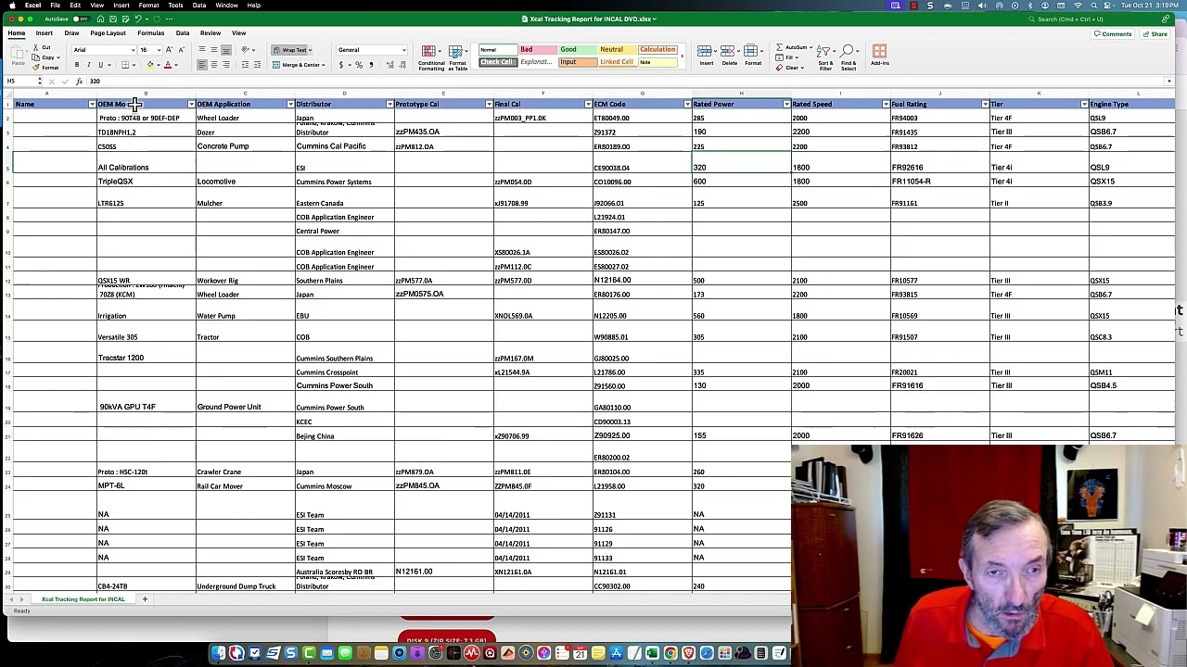The width and height of the screenshot is (1187, 667).
Task: Click the Save icon in title bar
Action: (113, 19)
